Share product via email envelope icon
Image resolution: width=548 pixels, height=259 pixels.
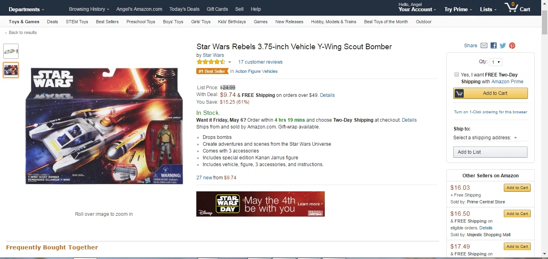click(x=484, y=46)
